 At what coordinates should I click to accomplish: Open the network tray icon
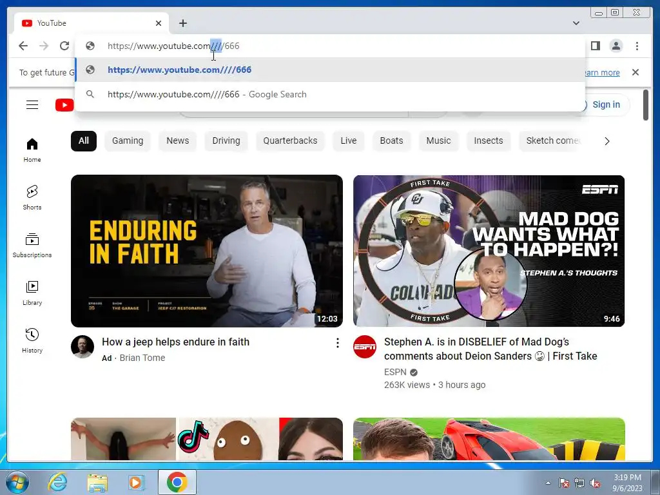tap(579, 483)
